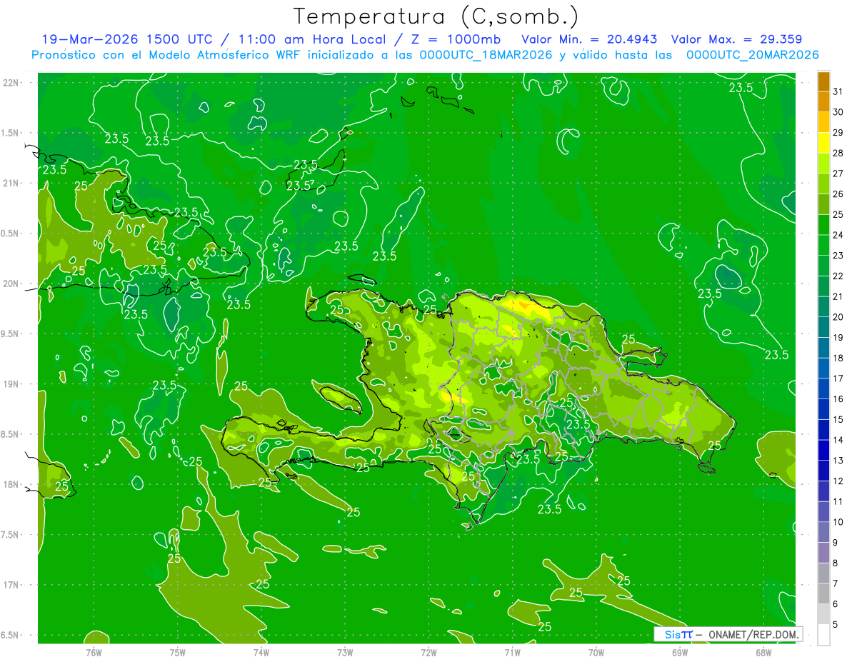
Task: Click the 17N latitude axis label
Action: click(11, 585)
